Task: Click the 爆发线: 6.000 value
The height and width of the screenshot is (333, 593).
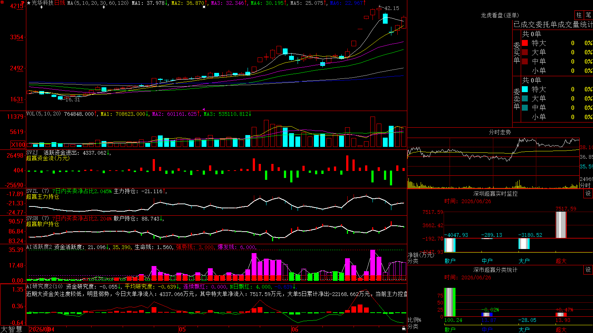Action: [236, 247]
